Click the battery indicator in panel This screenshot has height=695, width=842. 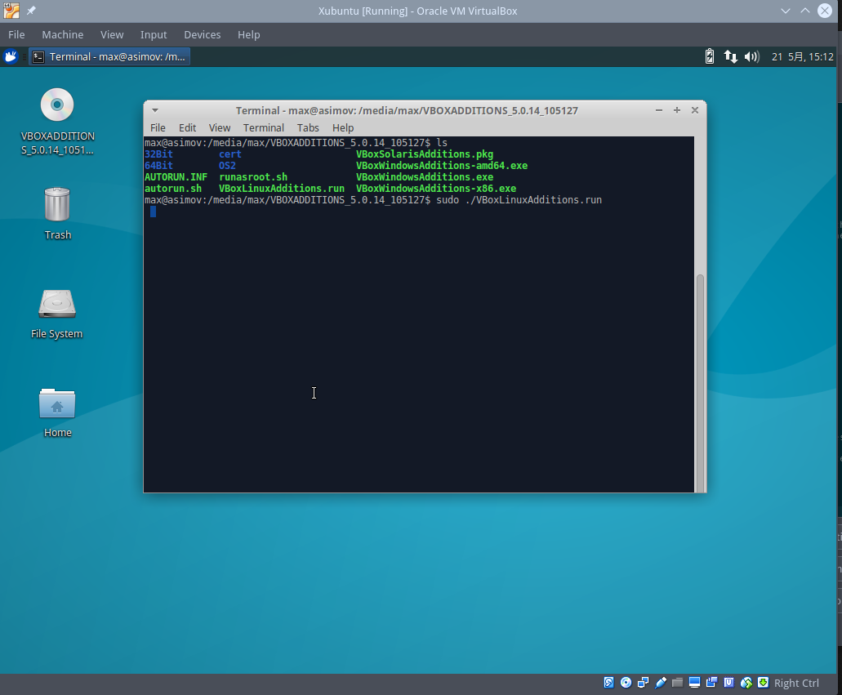click(710, 56)
